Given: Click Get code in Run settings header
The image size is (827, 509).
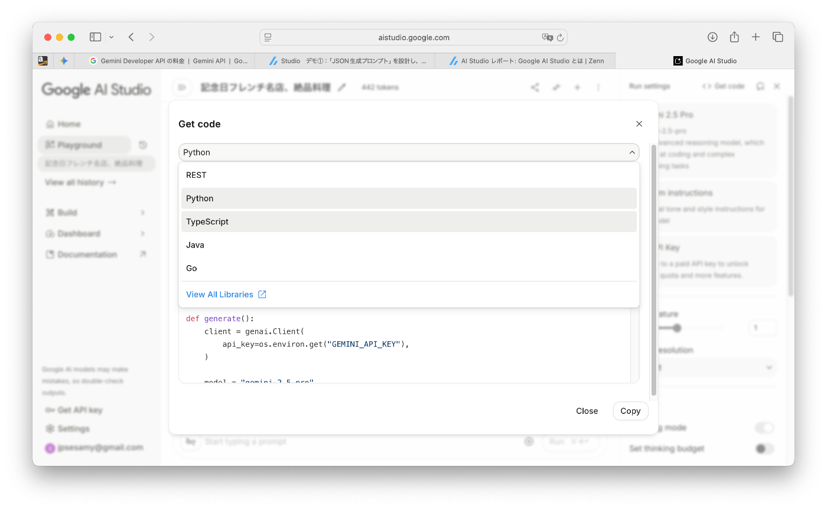Looking at the screenshot, I should click(723, 86).
